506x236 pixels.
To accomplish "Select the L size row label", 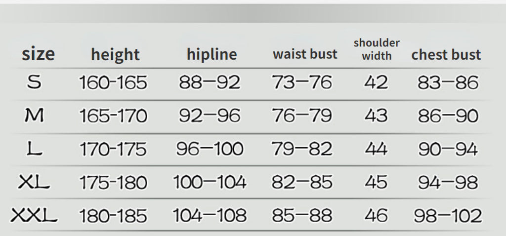I will click(34, 149).
